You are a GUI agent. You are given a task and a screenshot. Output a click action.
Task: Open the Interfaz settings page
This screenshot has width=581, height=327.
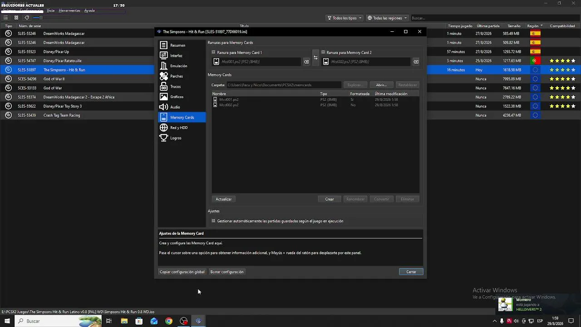coord(182,55)
